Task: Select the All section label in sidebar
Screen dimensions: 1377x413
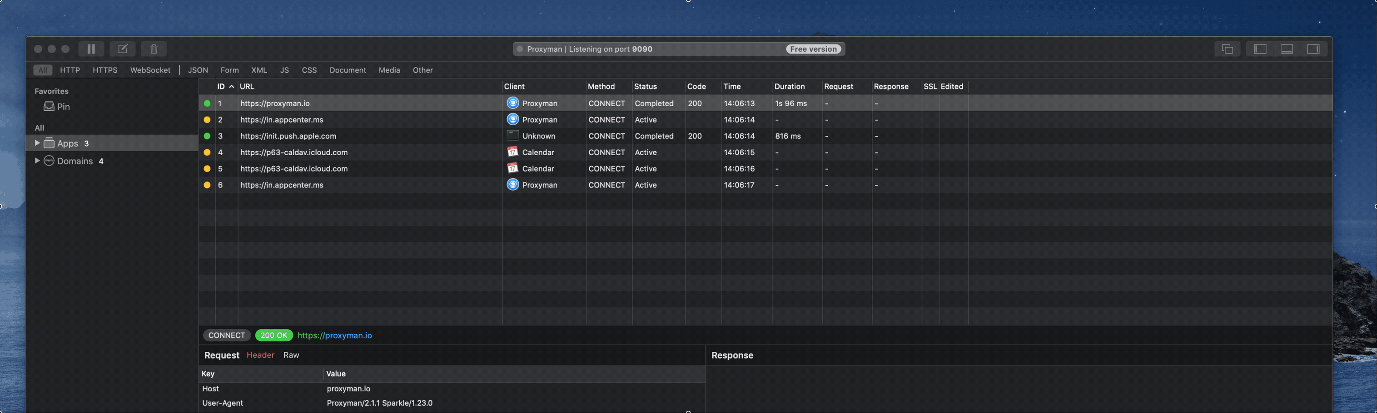Action: (x=40, y=128)
